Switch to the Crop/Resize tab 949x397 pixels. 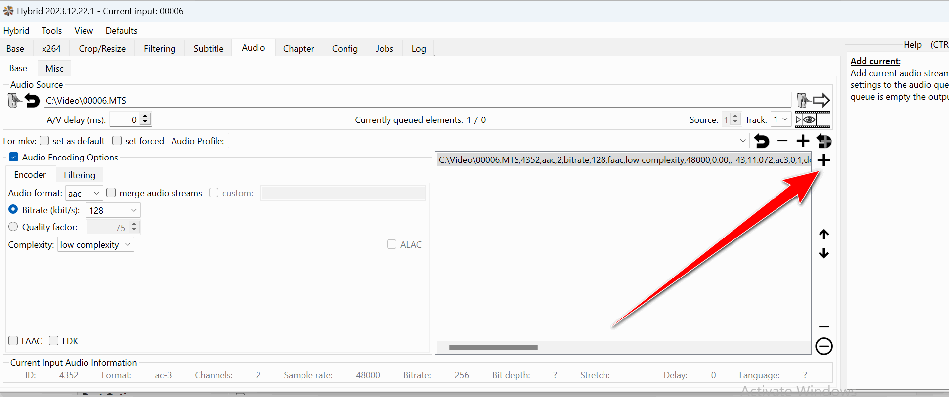tap(102, 49)
